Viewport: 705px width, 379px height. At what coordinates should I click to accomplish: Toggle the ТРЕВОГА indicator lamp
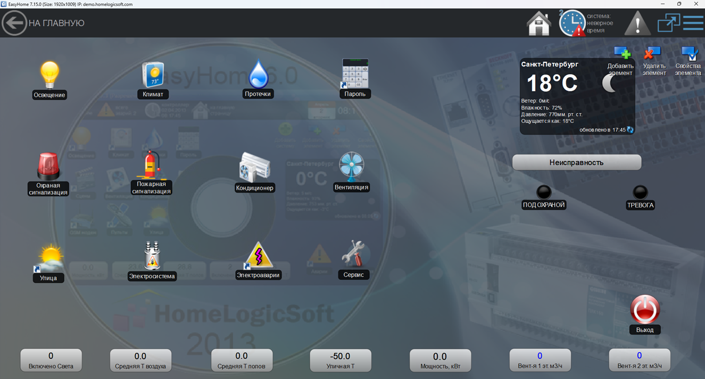(x=640, y=192)
